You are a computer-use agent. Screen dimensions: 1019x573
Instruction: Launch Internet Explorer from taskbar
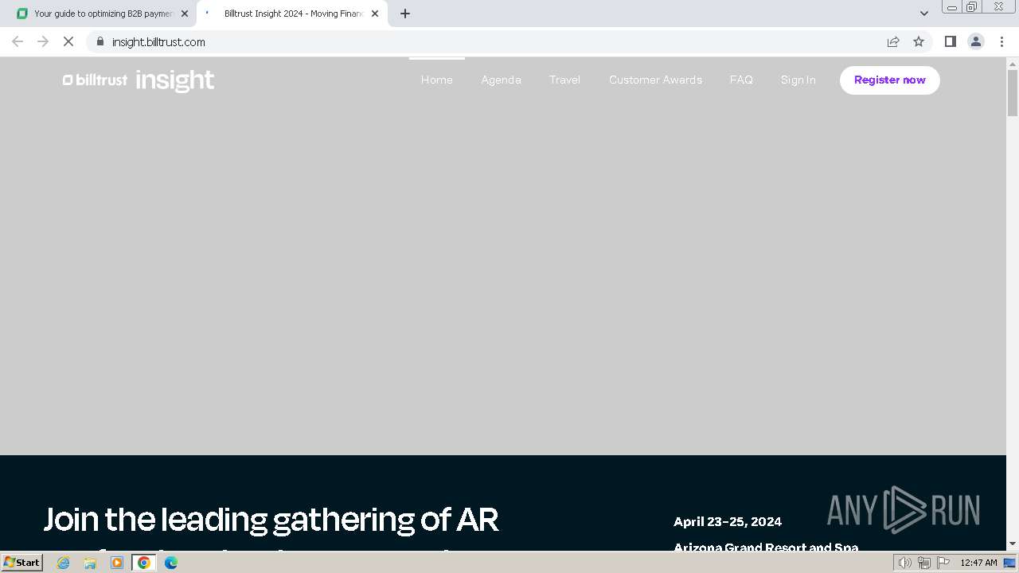click(x=64, y=563)
